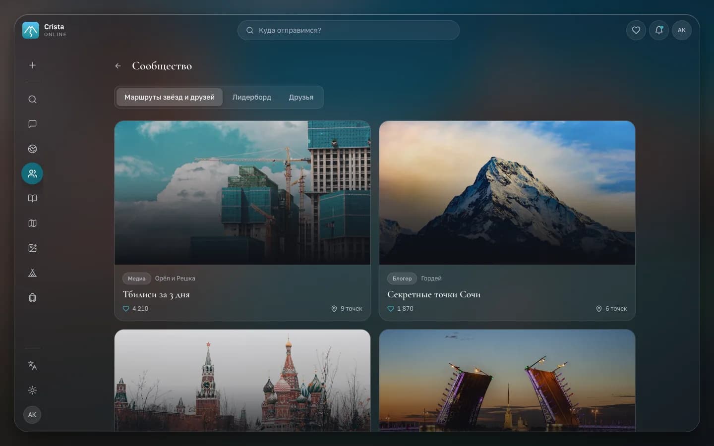This screenshot has width=714, height=446.
Task: Click the image sparkle icon in sidebar
Action: tap(32, 248)
